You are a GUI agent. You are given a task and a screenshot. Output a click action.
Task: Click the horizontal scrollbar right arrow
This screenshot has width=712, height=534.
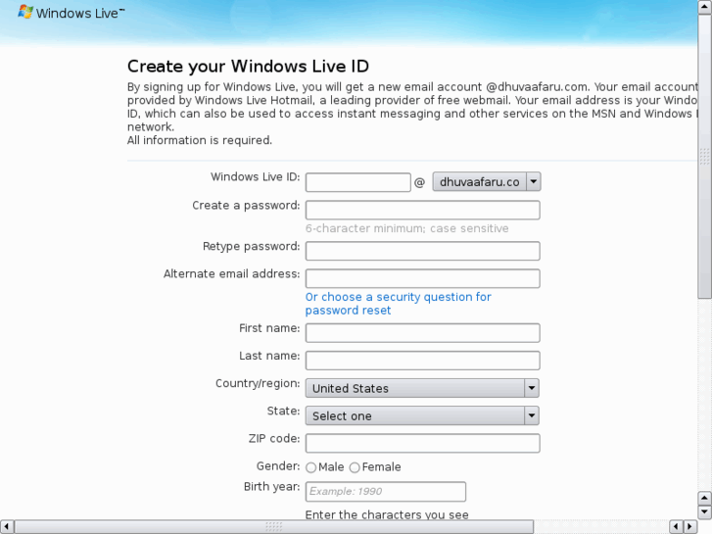click(x=690, y=527)
